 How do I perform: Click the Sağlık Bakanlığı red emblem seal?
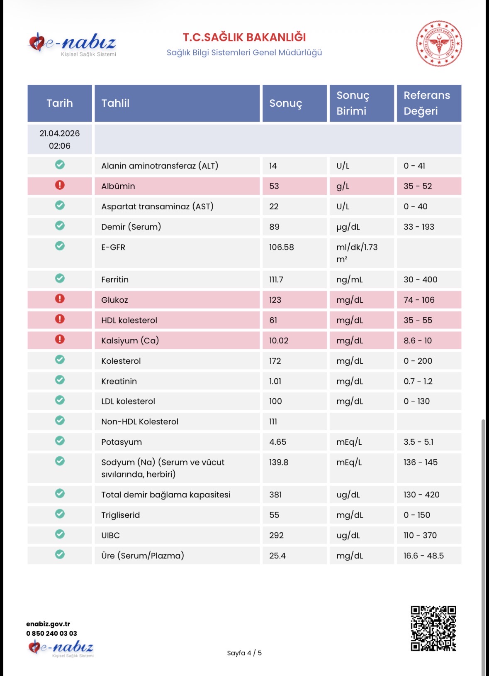[x=439, y=44]
